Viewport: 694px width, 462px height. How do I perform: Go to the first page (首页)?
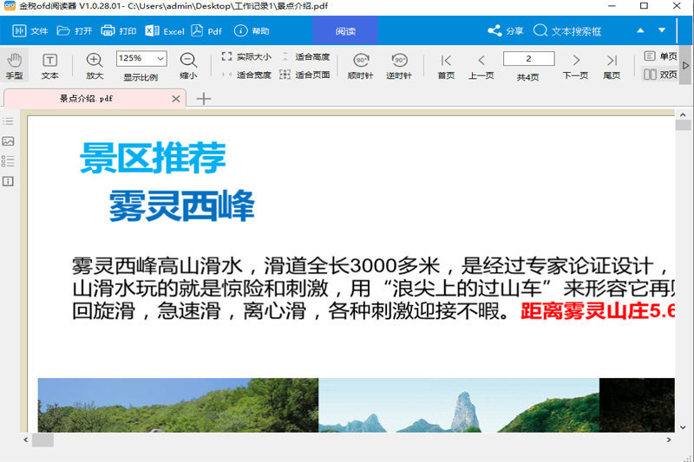click(446, 65)
